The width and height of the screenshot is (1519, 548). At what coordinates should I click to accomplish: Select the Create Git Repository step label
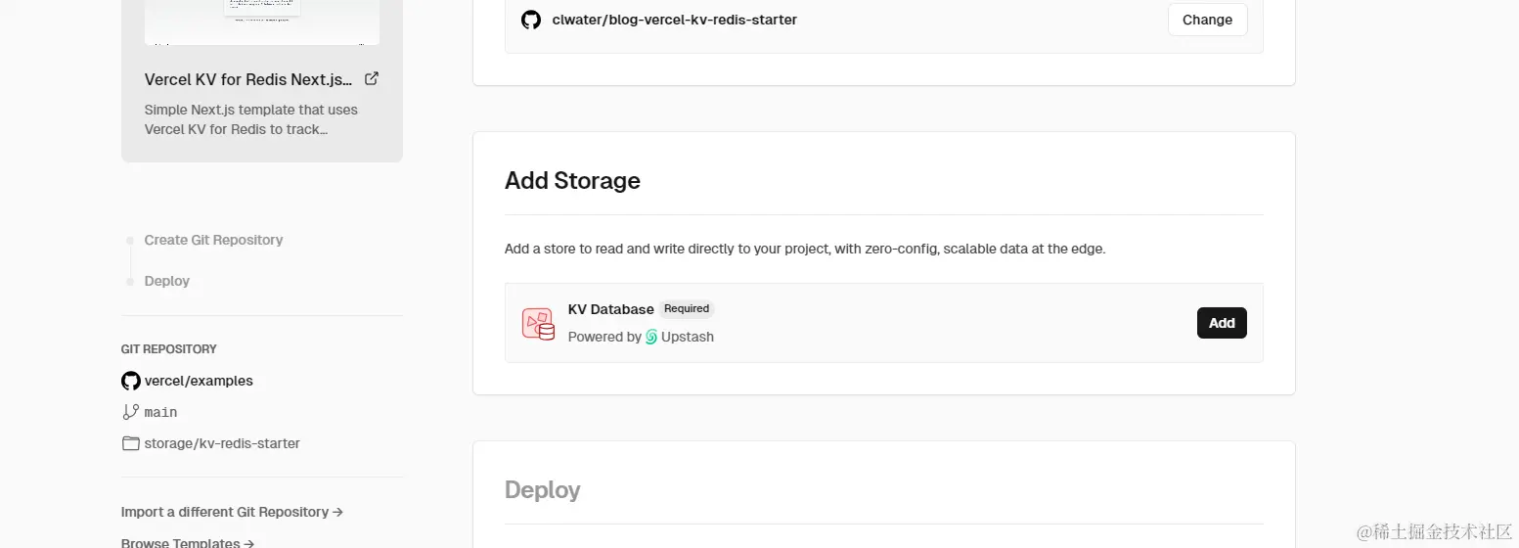(213, 240)
